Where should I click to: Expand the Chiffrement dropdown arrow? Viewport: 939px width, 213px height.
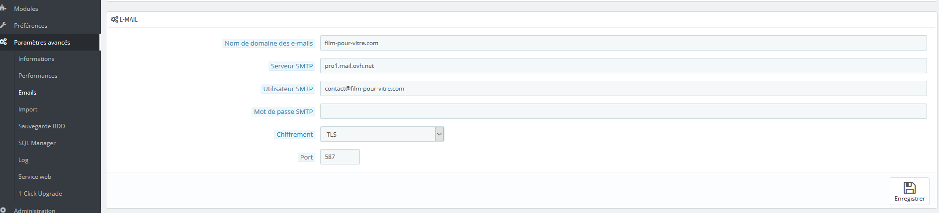click(439, 134)
